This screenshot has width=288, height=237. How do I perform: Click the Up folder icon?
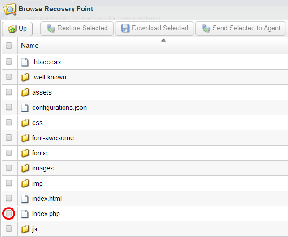(x=13, y=29)
